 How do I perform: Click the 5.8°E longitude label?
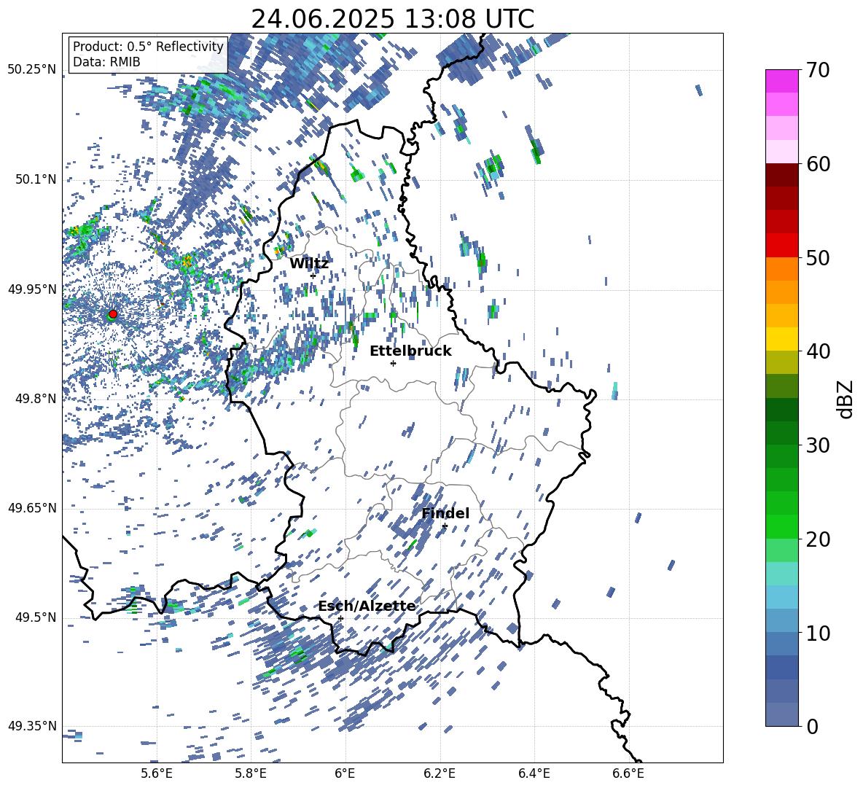pyautogui.click(x=251, y=773)
